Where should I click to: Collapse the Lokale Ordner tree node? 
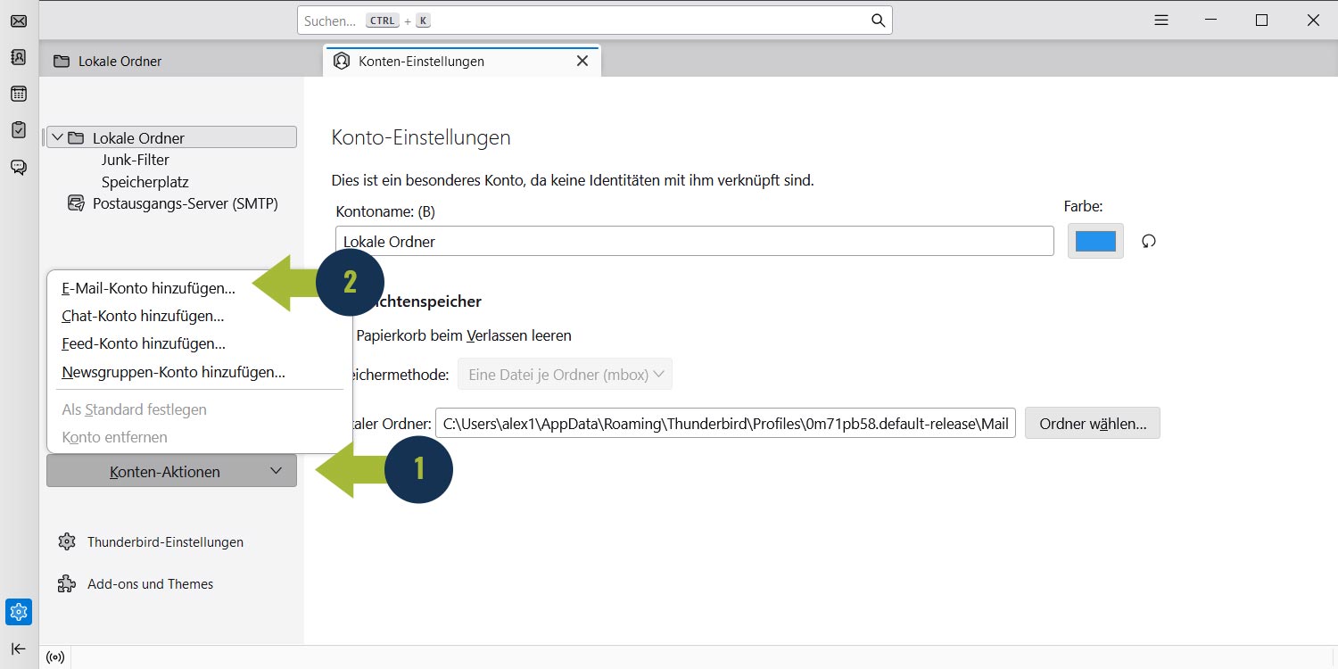point(58,137)
